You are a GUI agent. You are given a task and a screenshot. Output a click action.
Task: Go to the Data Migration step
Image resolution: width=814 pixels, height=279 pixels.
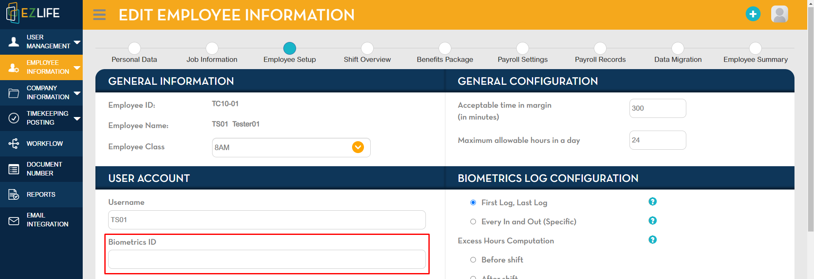678,48
